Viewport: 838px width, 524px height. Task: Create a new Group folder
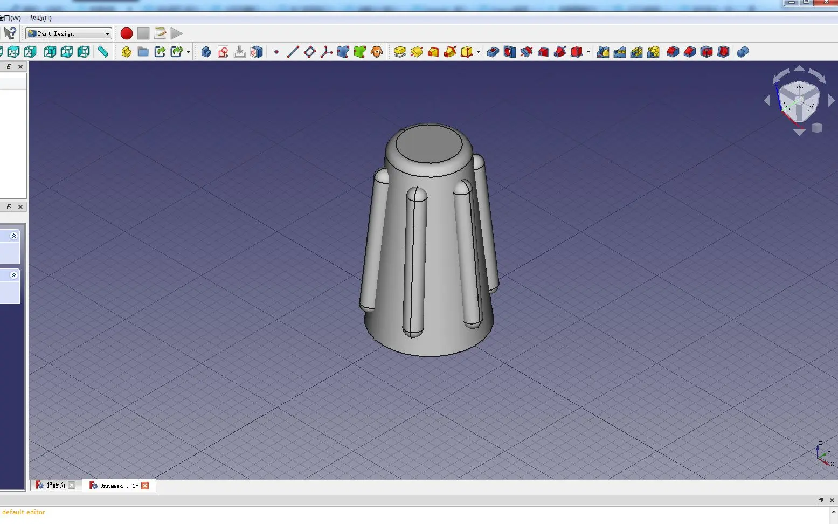tap(143, 52)
